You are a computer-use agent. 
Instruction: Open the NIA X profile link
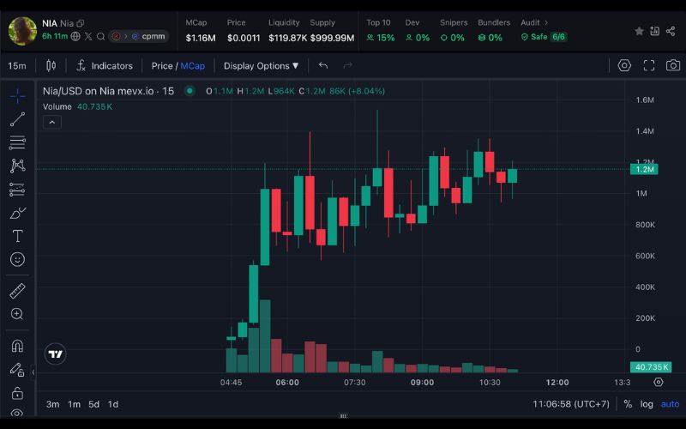88,36
